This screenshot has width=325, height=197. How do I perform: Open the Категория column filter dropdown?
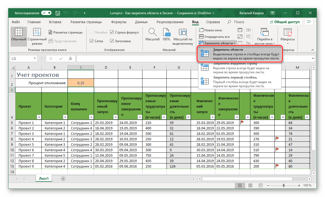(x=65, y=117)
